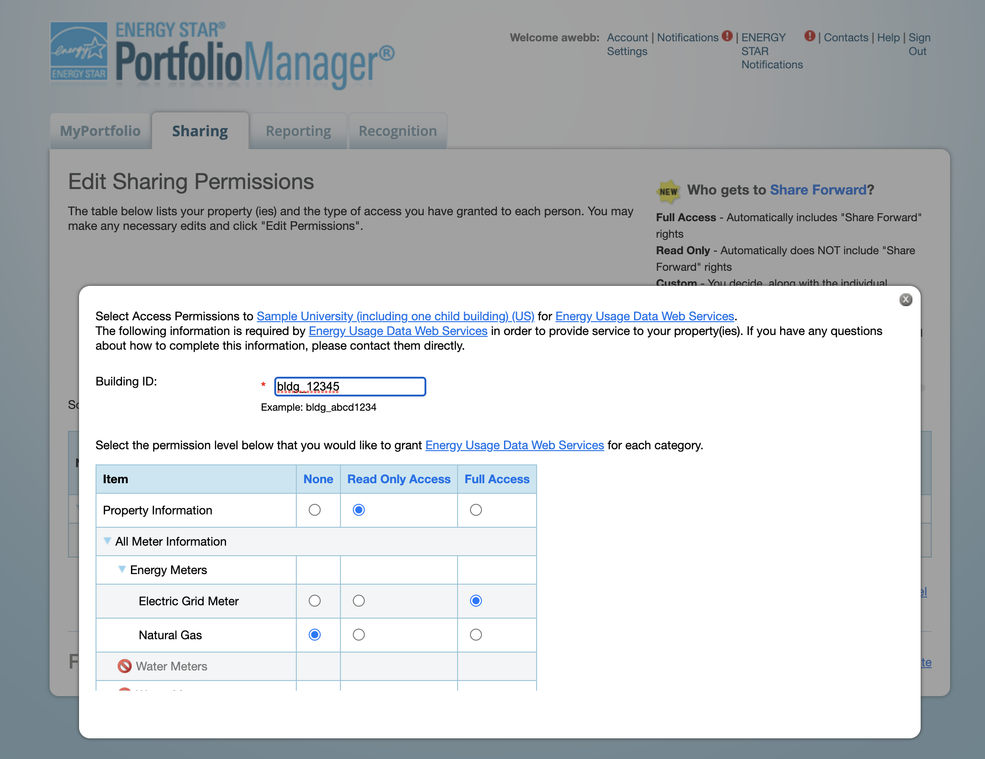Set Property Information to None
Image resolution: width=985 pixels, height=759 pixels.
coord(315,510)
